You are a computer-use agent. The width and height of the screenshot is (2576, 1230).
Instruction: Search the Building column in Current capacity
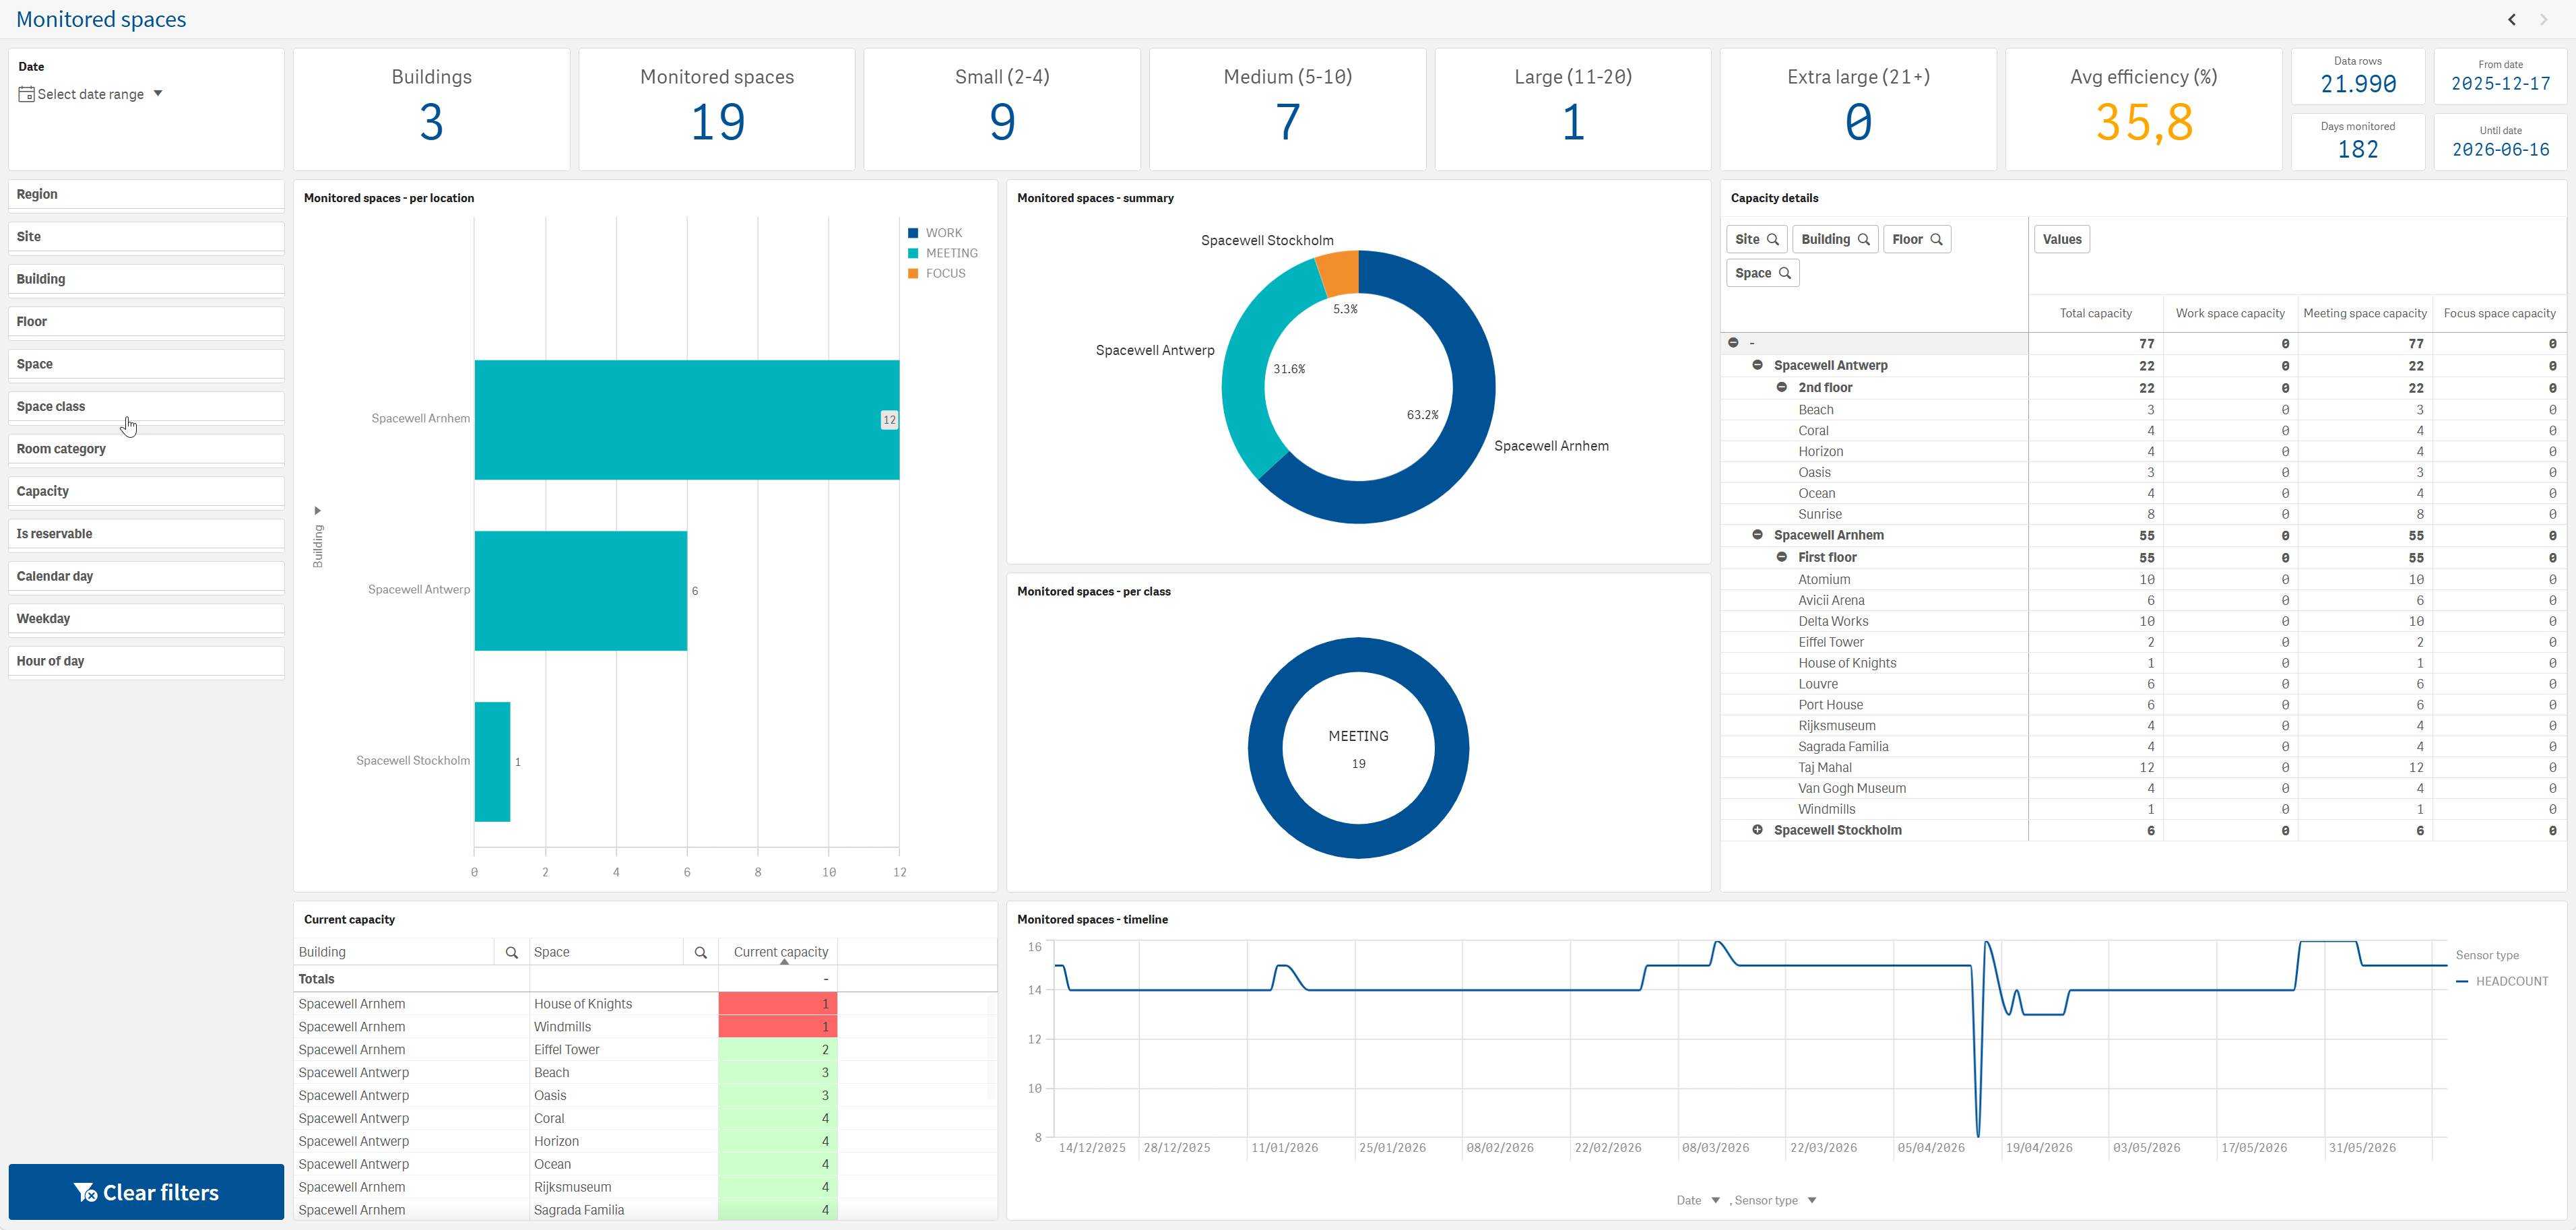tap(512, 952)
